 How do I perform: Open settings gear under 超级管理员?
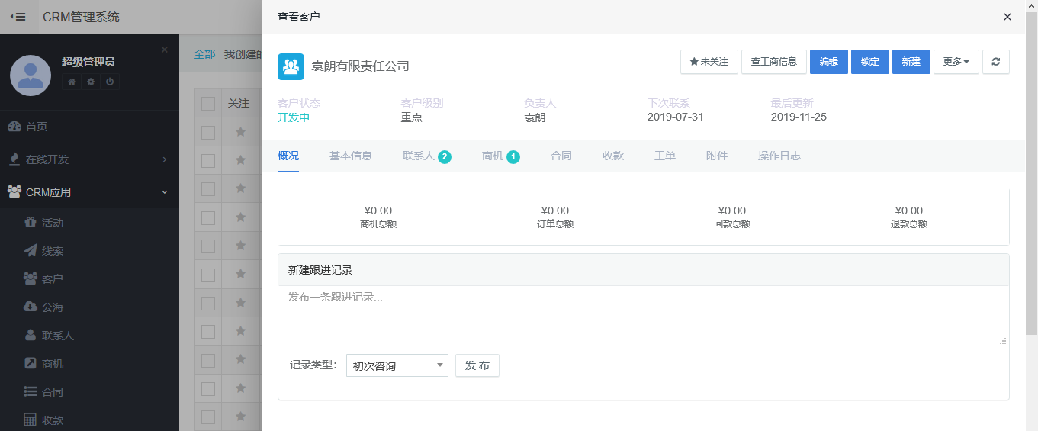91,82
